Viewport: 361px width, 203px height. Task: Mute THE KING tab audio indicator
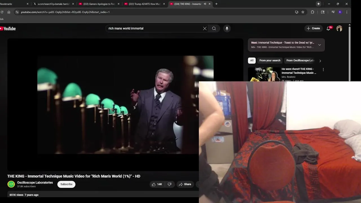(x=205, y=4)
